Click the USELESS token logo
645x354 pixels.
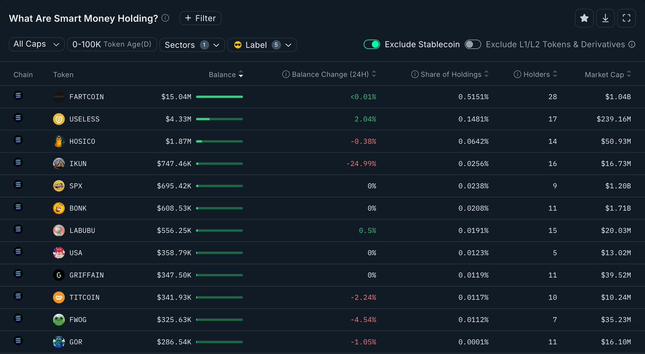(59, 119)
